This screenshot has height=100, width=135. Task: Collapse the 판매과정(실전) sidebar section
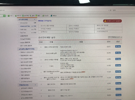tap(35, 85)
